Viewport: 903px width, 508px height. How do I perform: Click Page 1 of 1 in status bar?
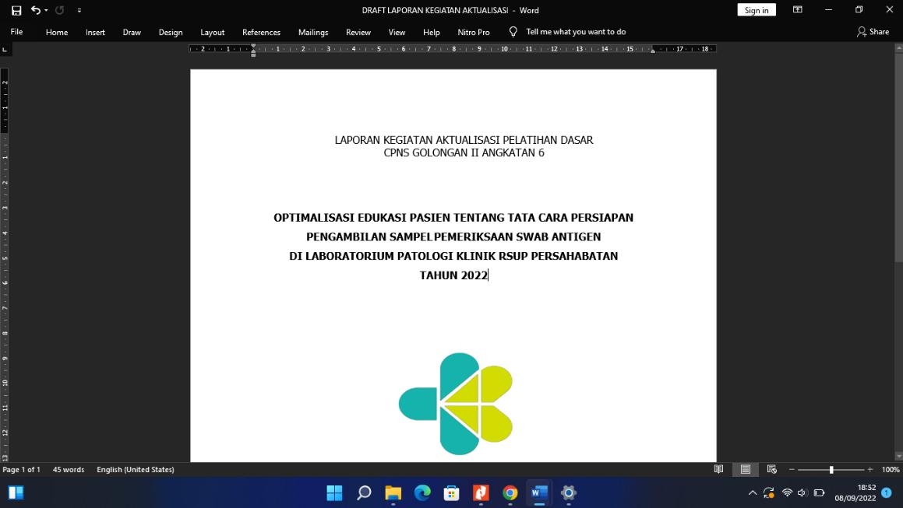21,469
